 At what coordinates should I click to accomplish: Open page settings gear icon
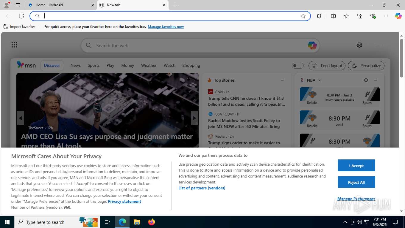(x=359, y=45)
